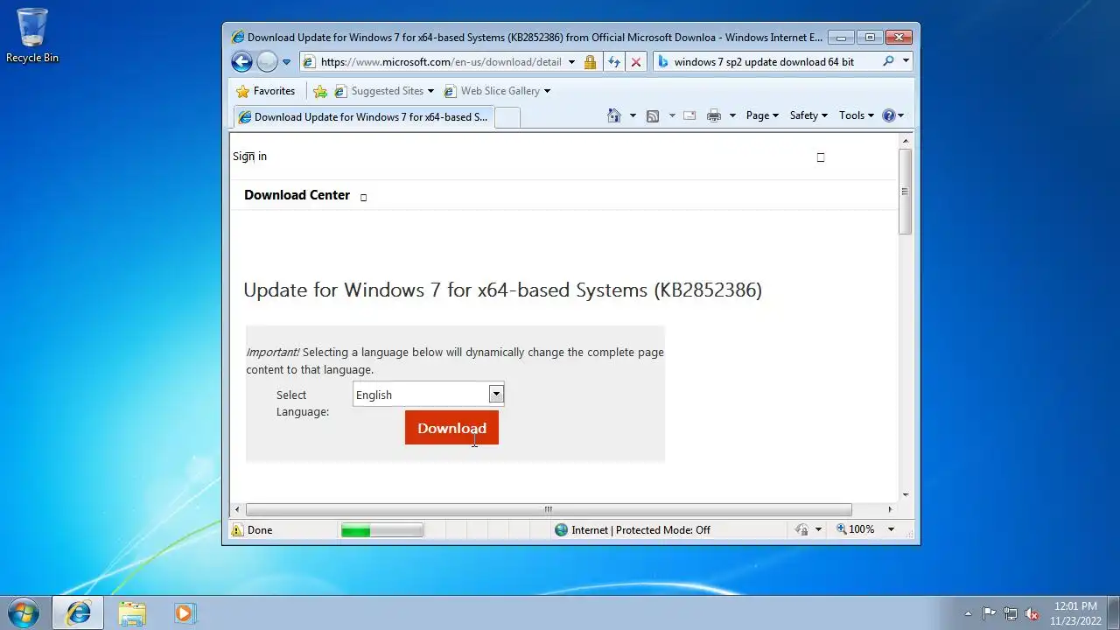The height and width of the screenshot is (630, 1120).
Task: Click the security lock icon
Action: click(590, 62)
